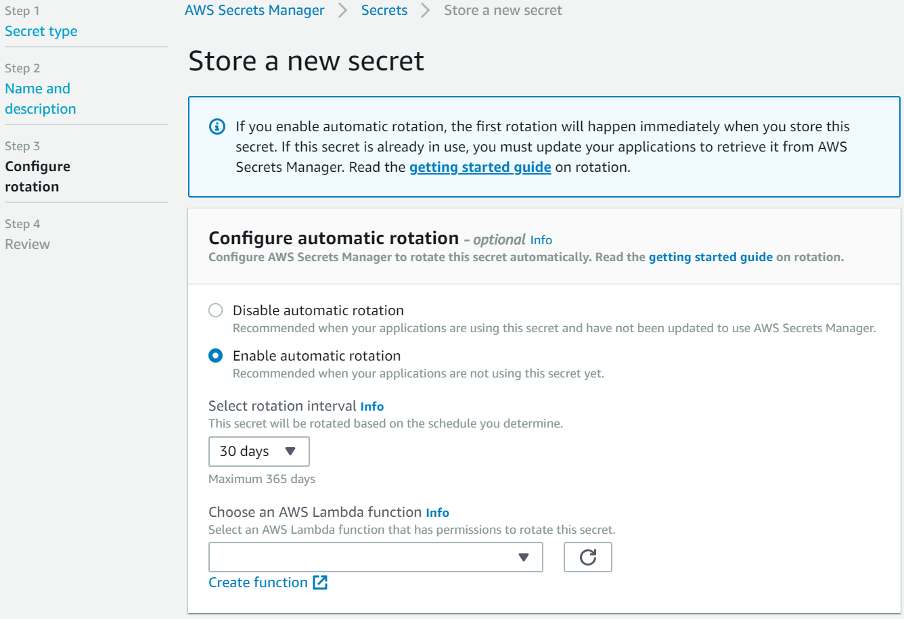Screen dimensions: 904x619
Task: Click the refresh Lambda functions icon button
Action: tap(587, 557)
